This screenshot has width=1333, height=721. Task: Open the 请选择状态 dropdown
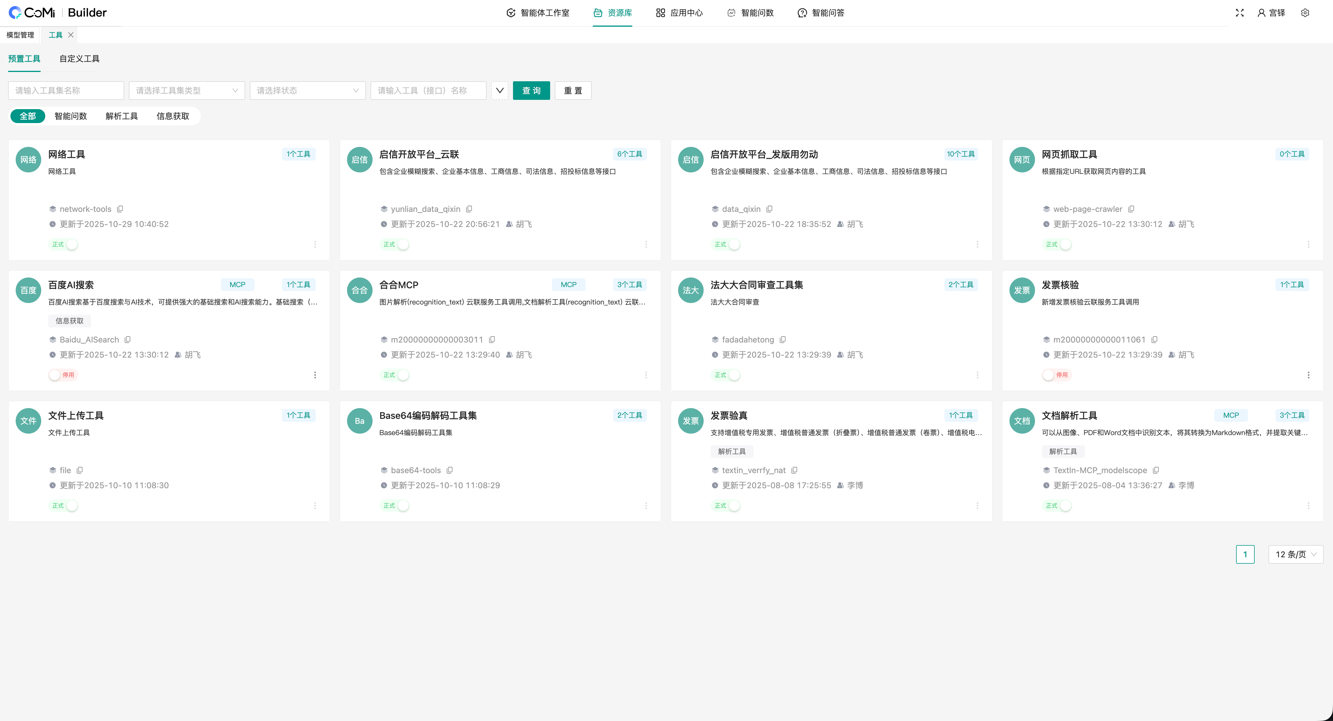307,91
